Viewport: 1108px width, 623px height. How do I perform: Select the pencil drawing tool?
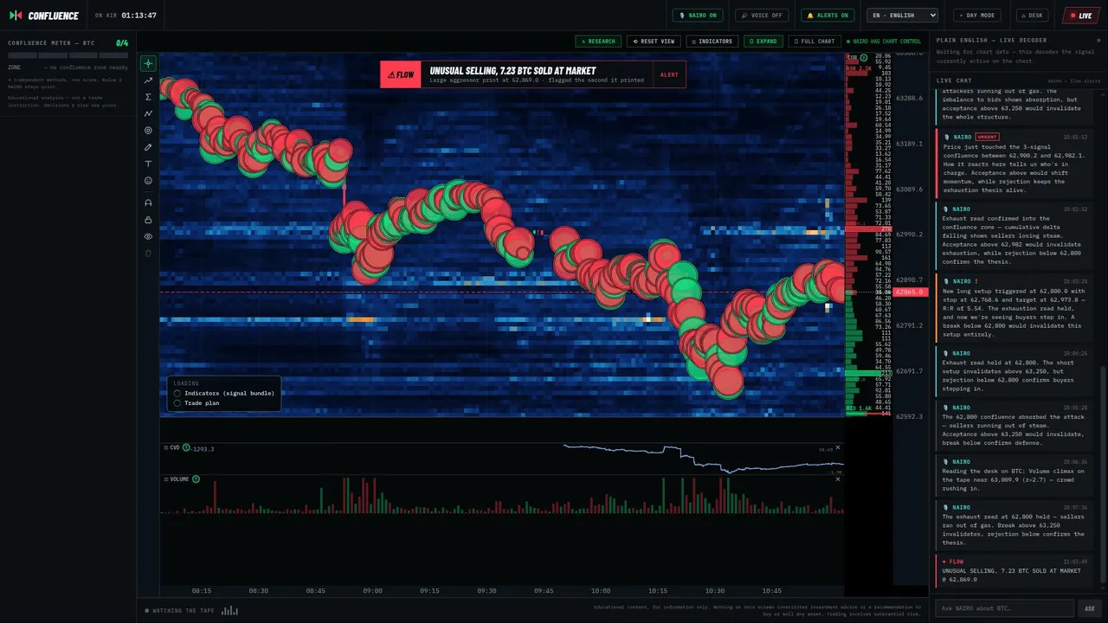[x=148, y=147]
